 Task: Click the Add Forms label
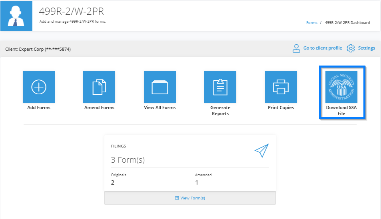39,108
